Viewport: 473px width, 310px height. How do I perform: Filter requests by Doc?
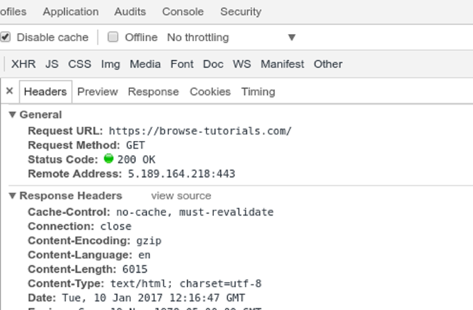pos(213,64)
